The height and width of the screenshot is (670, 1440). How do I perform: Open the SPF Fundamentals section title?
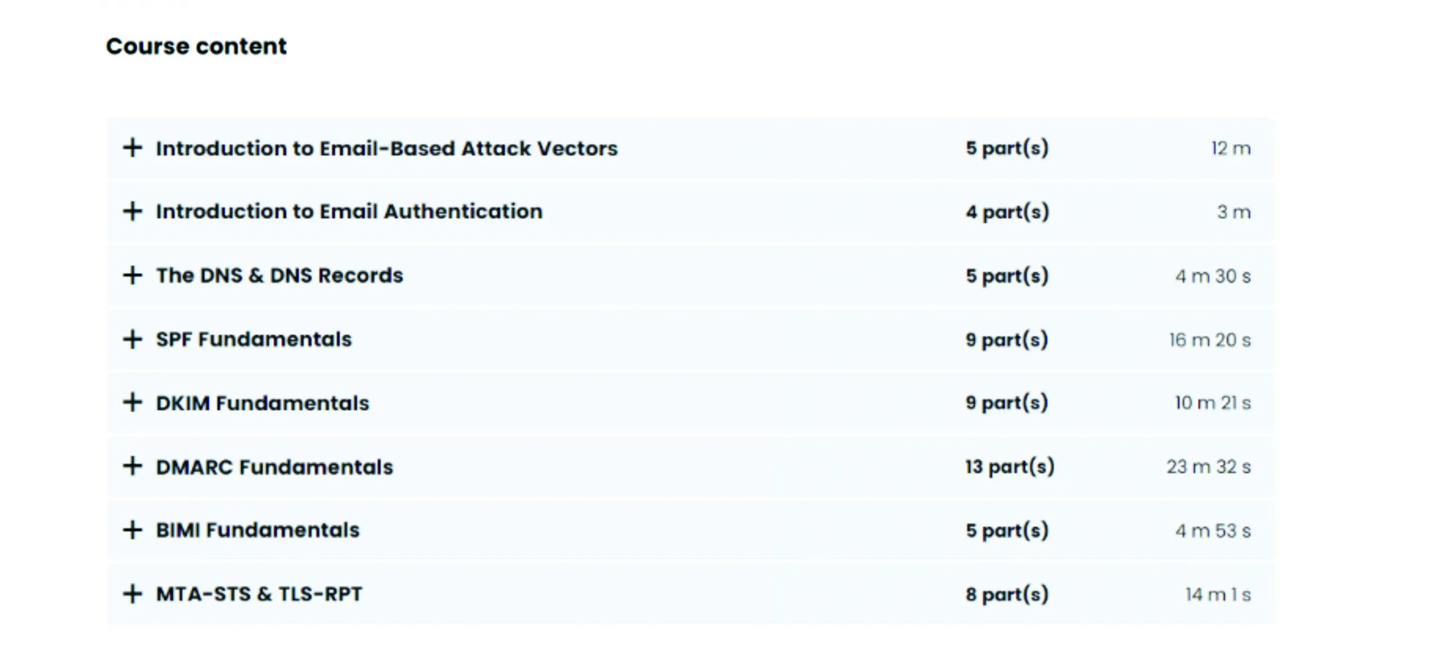pyautogui.click(x=254, y=339)
